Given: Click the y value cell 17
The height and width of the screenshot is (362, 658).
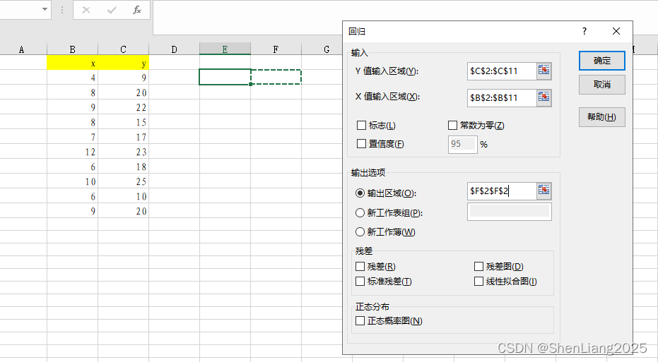Looking at the screenshot, I should coord(123,137).
